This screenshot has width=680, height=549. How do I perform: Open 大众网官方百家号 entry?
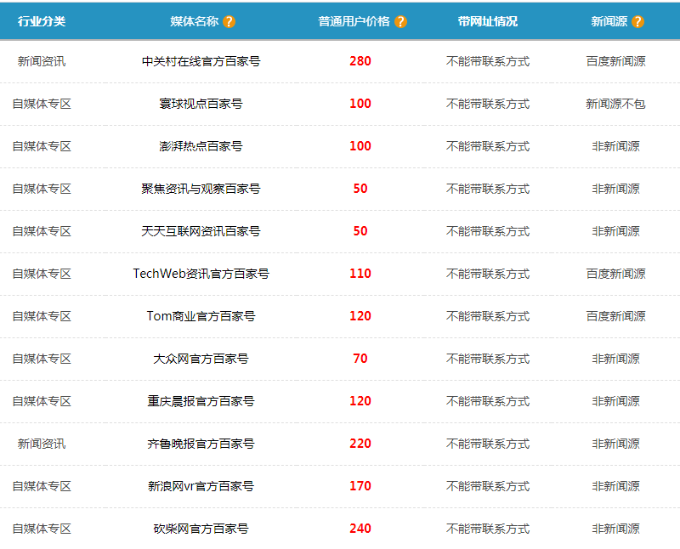201,359
